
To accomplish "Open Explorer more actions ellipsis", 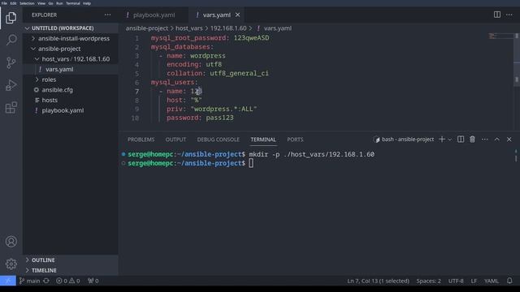I will point(107,15).
